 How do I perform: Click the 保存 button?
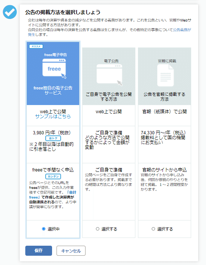coord(39,251)
